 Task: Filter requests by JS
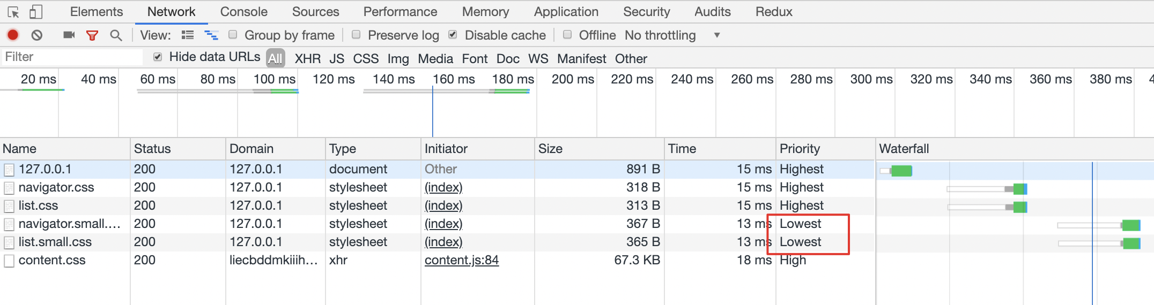click(337, 58)
